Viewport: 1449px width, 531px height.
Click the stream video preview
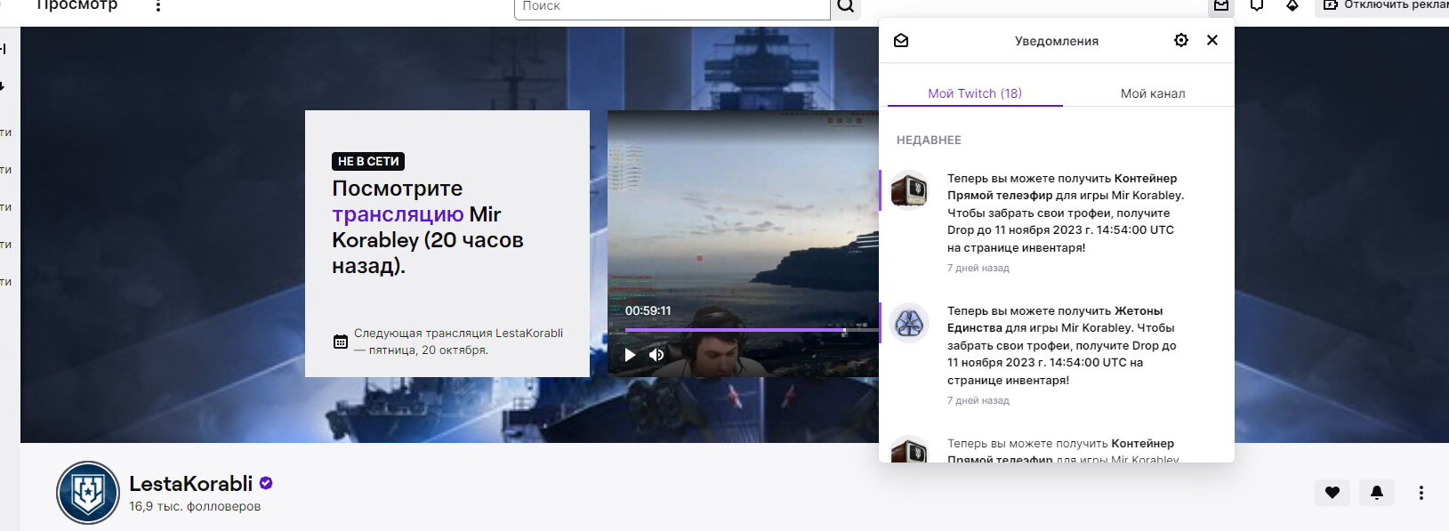[x=743, y=244]
